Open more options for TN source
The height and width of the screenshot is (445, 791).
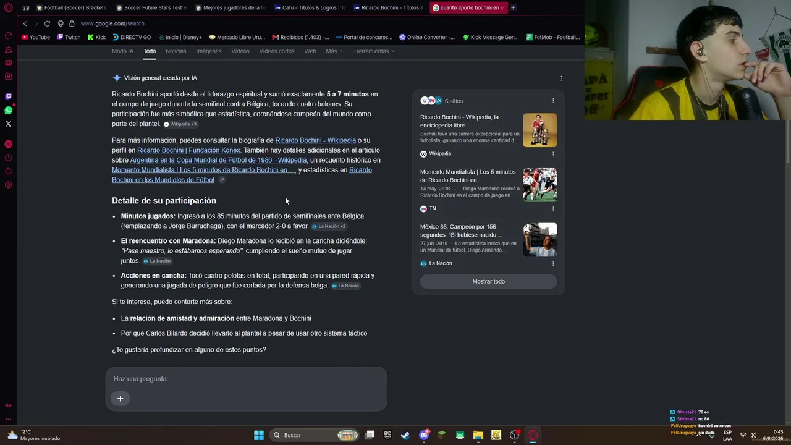pyautogui.click(x=553, y=209)
